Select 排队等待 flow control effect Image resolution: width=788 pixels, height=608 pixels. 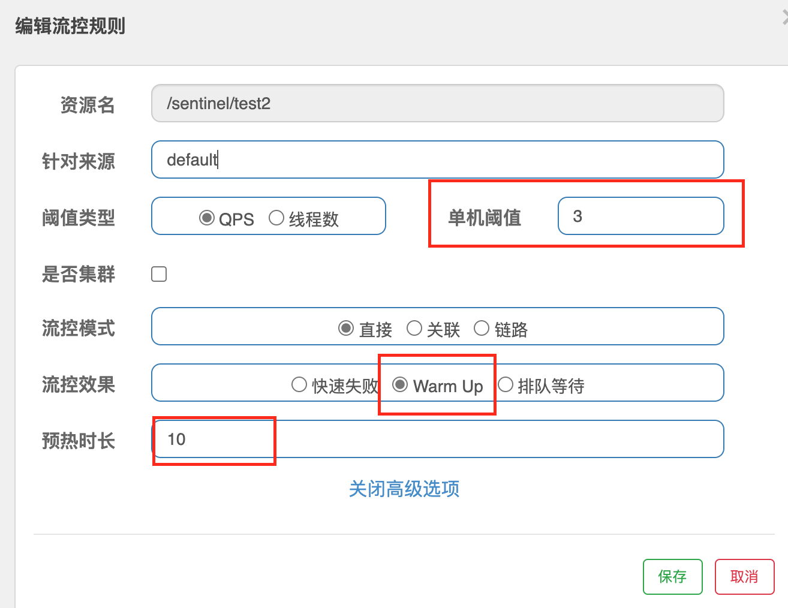point(506,384)
